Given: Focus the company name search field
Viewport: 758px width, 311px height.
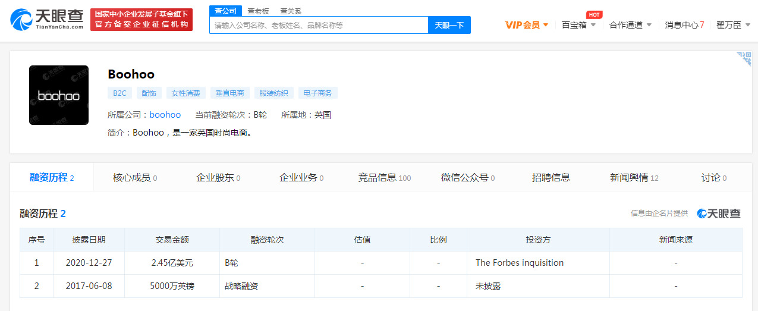Looking at the screenshot, I should [319, 25].
